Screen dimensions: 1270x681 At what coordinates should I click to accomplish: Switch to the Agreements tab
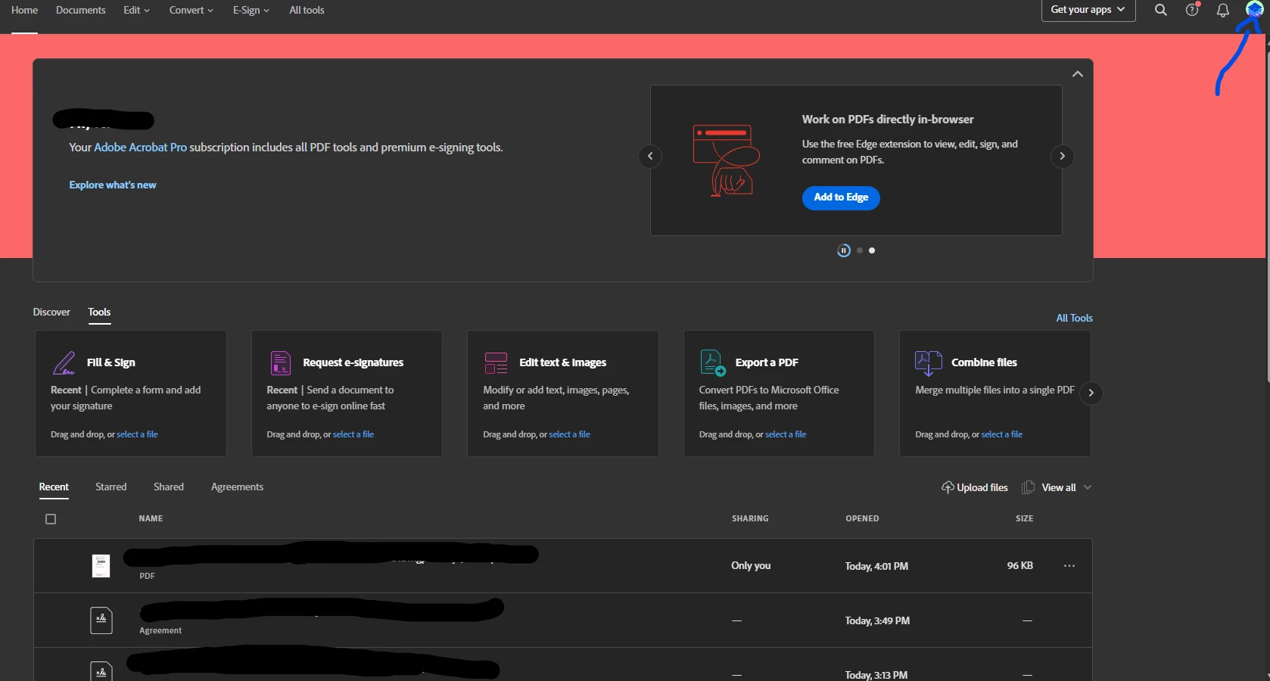click(237, 487)
